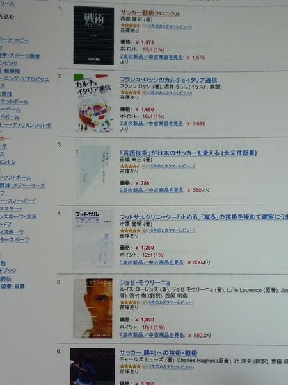
Task: Open title link フランコ・ロッシのカルチョイタリア通信
Action: tap(168, 80)
